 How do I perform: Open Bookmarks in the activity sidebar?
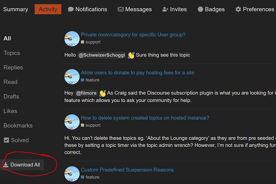tap(18, 126)
